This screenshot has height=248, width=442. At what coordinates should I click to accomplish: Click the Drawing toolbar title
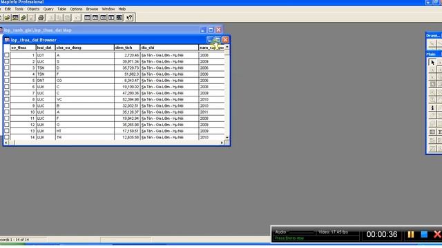[x=434, y=36]
